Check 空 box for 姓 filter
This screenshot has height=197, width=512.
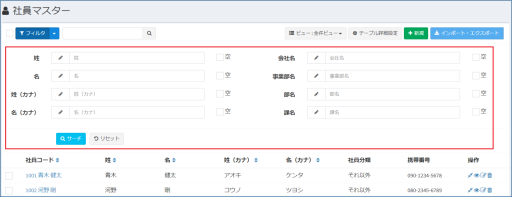coord(220,57)
